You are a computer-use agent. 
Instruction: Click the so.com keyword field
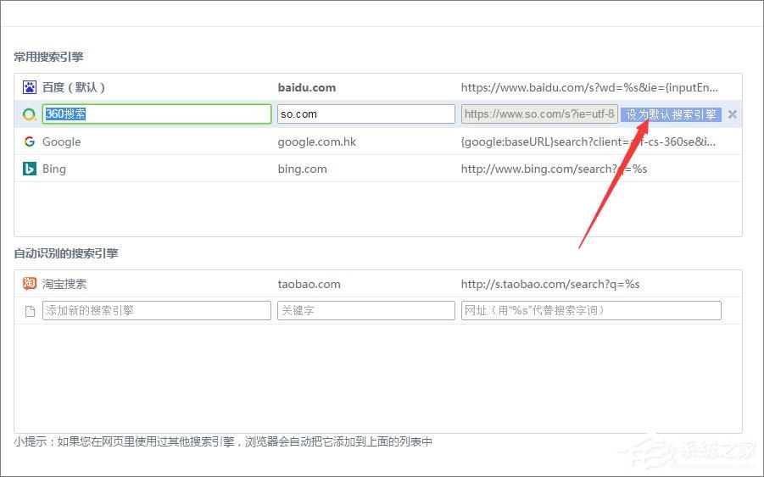(366, 114)
